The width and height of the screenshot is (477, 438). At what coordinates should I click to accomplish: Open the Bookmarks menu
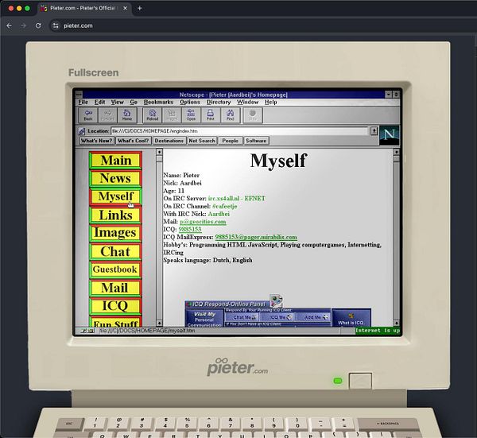coord(158,103)
